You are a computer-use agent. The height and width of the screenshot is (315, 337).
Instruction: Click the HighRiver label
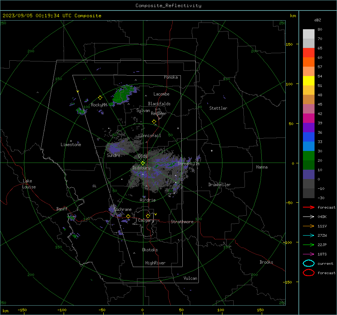(155, 263)
